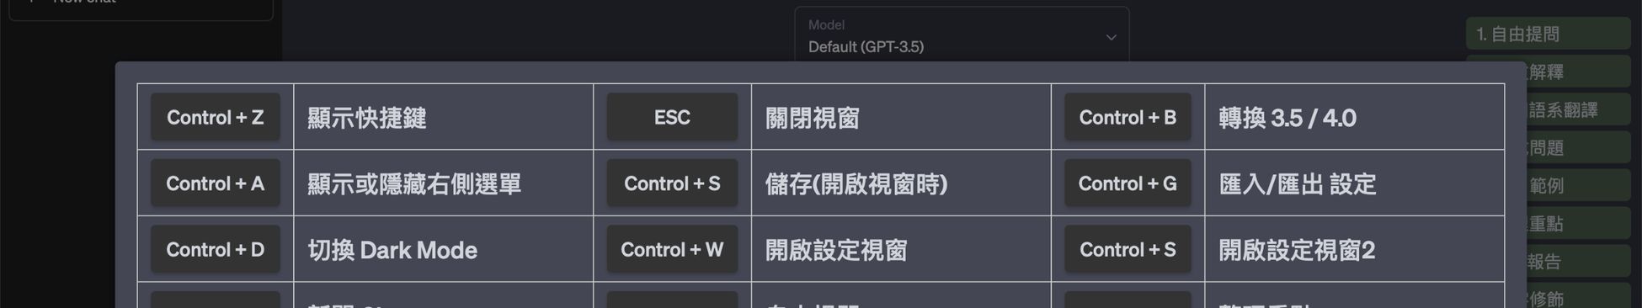Click the Control + A key badge

point(216,183)
